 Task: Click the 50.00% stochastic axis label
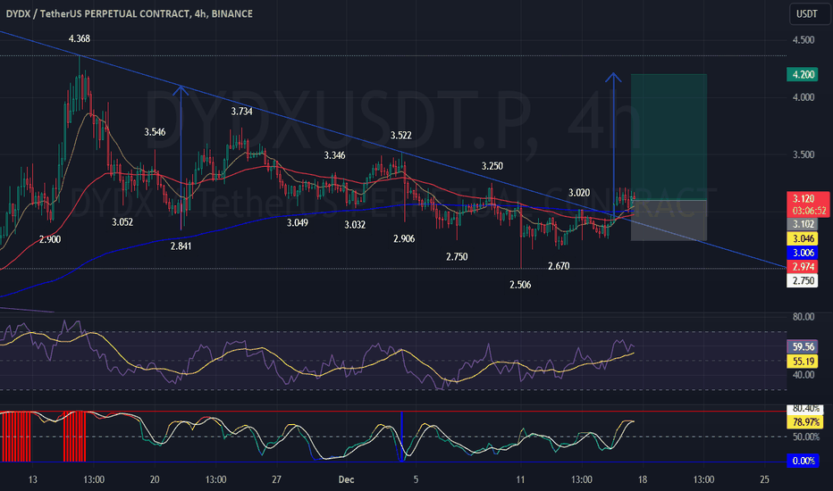point(805,437)
